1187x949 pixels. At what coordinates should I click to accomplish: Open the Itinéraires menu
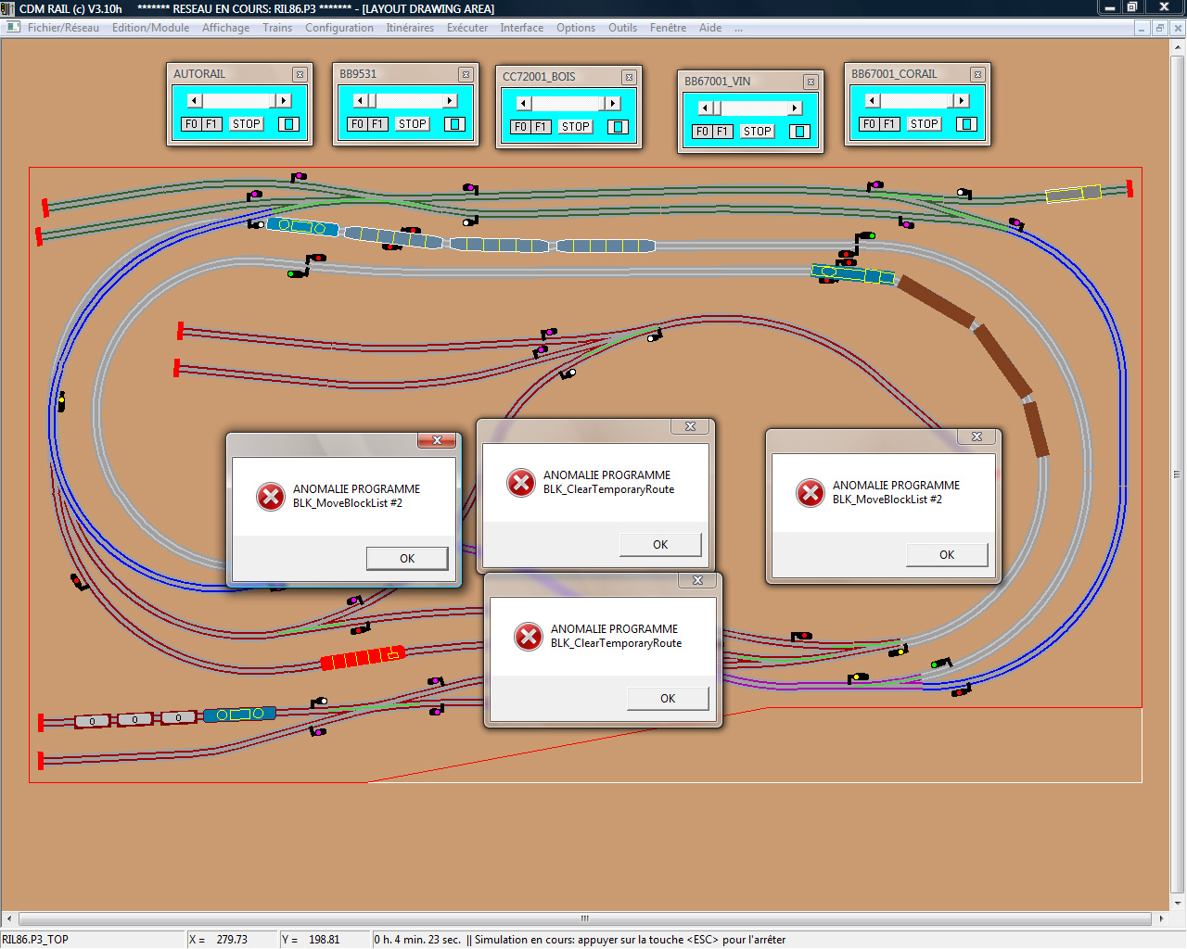(x=410, y=28)
